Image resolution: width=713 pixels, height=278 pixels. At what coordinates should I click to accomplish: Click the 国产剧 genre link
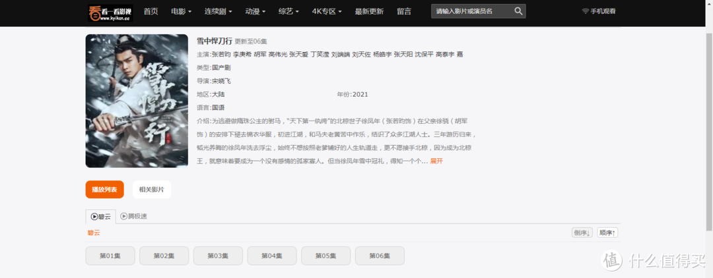pos(221,68)
